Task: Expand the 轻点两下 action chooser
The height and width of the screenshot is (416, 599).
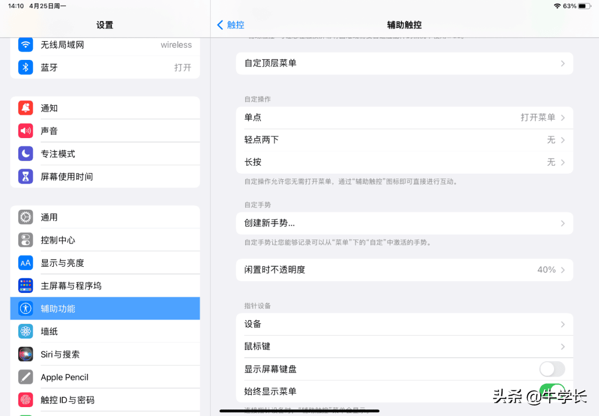Action: [x=404, y=140]
